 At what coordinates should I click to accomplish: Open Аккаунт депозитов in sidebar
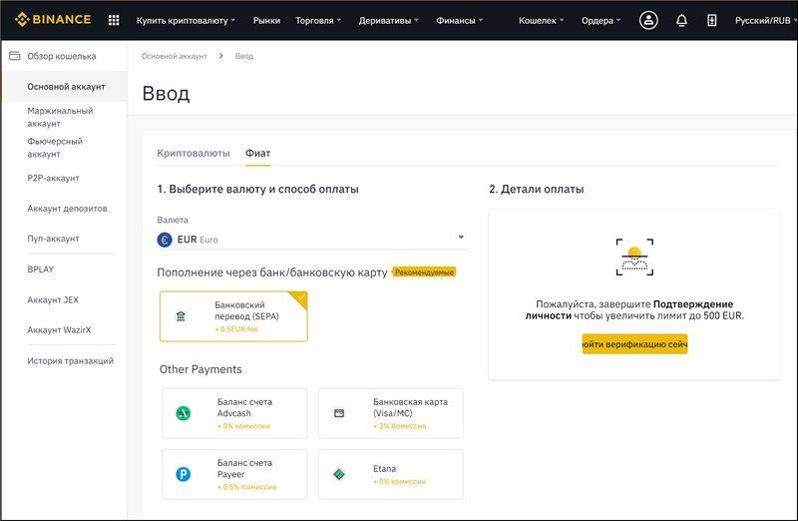point(67,209)
